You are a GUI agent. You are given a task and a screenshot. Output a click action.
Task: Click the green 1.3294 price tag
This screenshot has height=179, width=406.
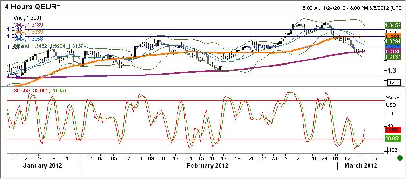coord(393,41)
